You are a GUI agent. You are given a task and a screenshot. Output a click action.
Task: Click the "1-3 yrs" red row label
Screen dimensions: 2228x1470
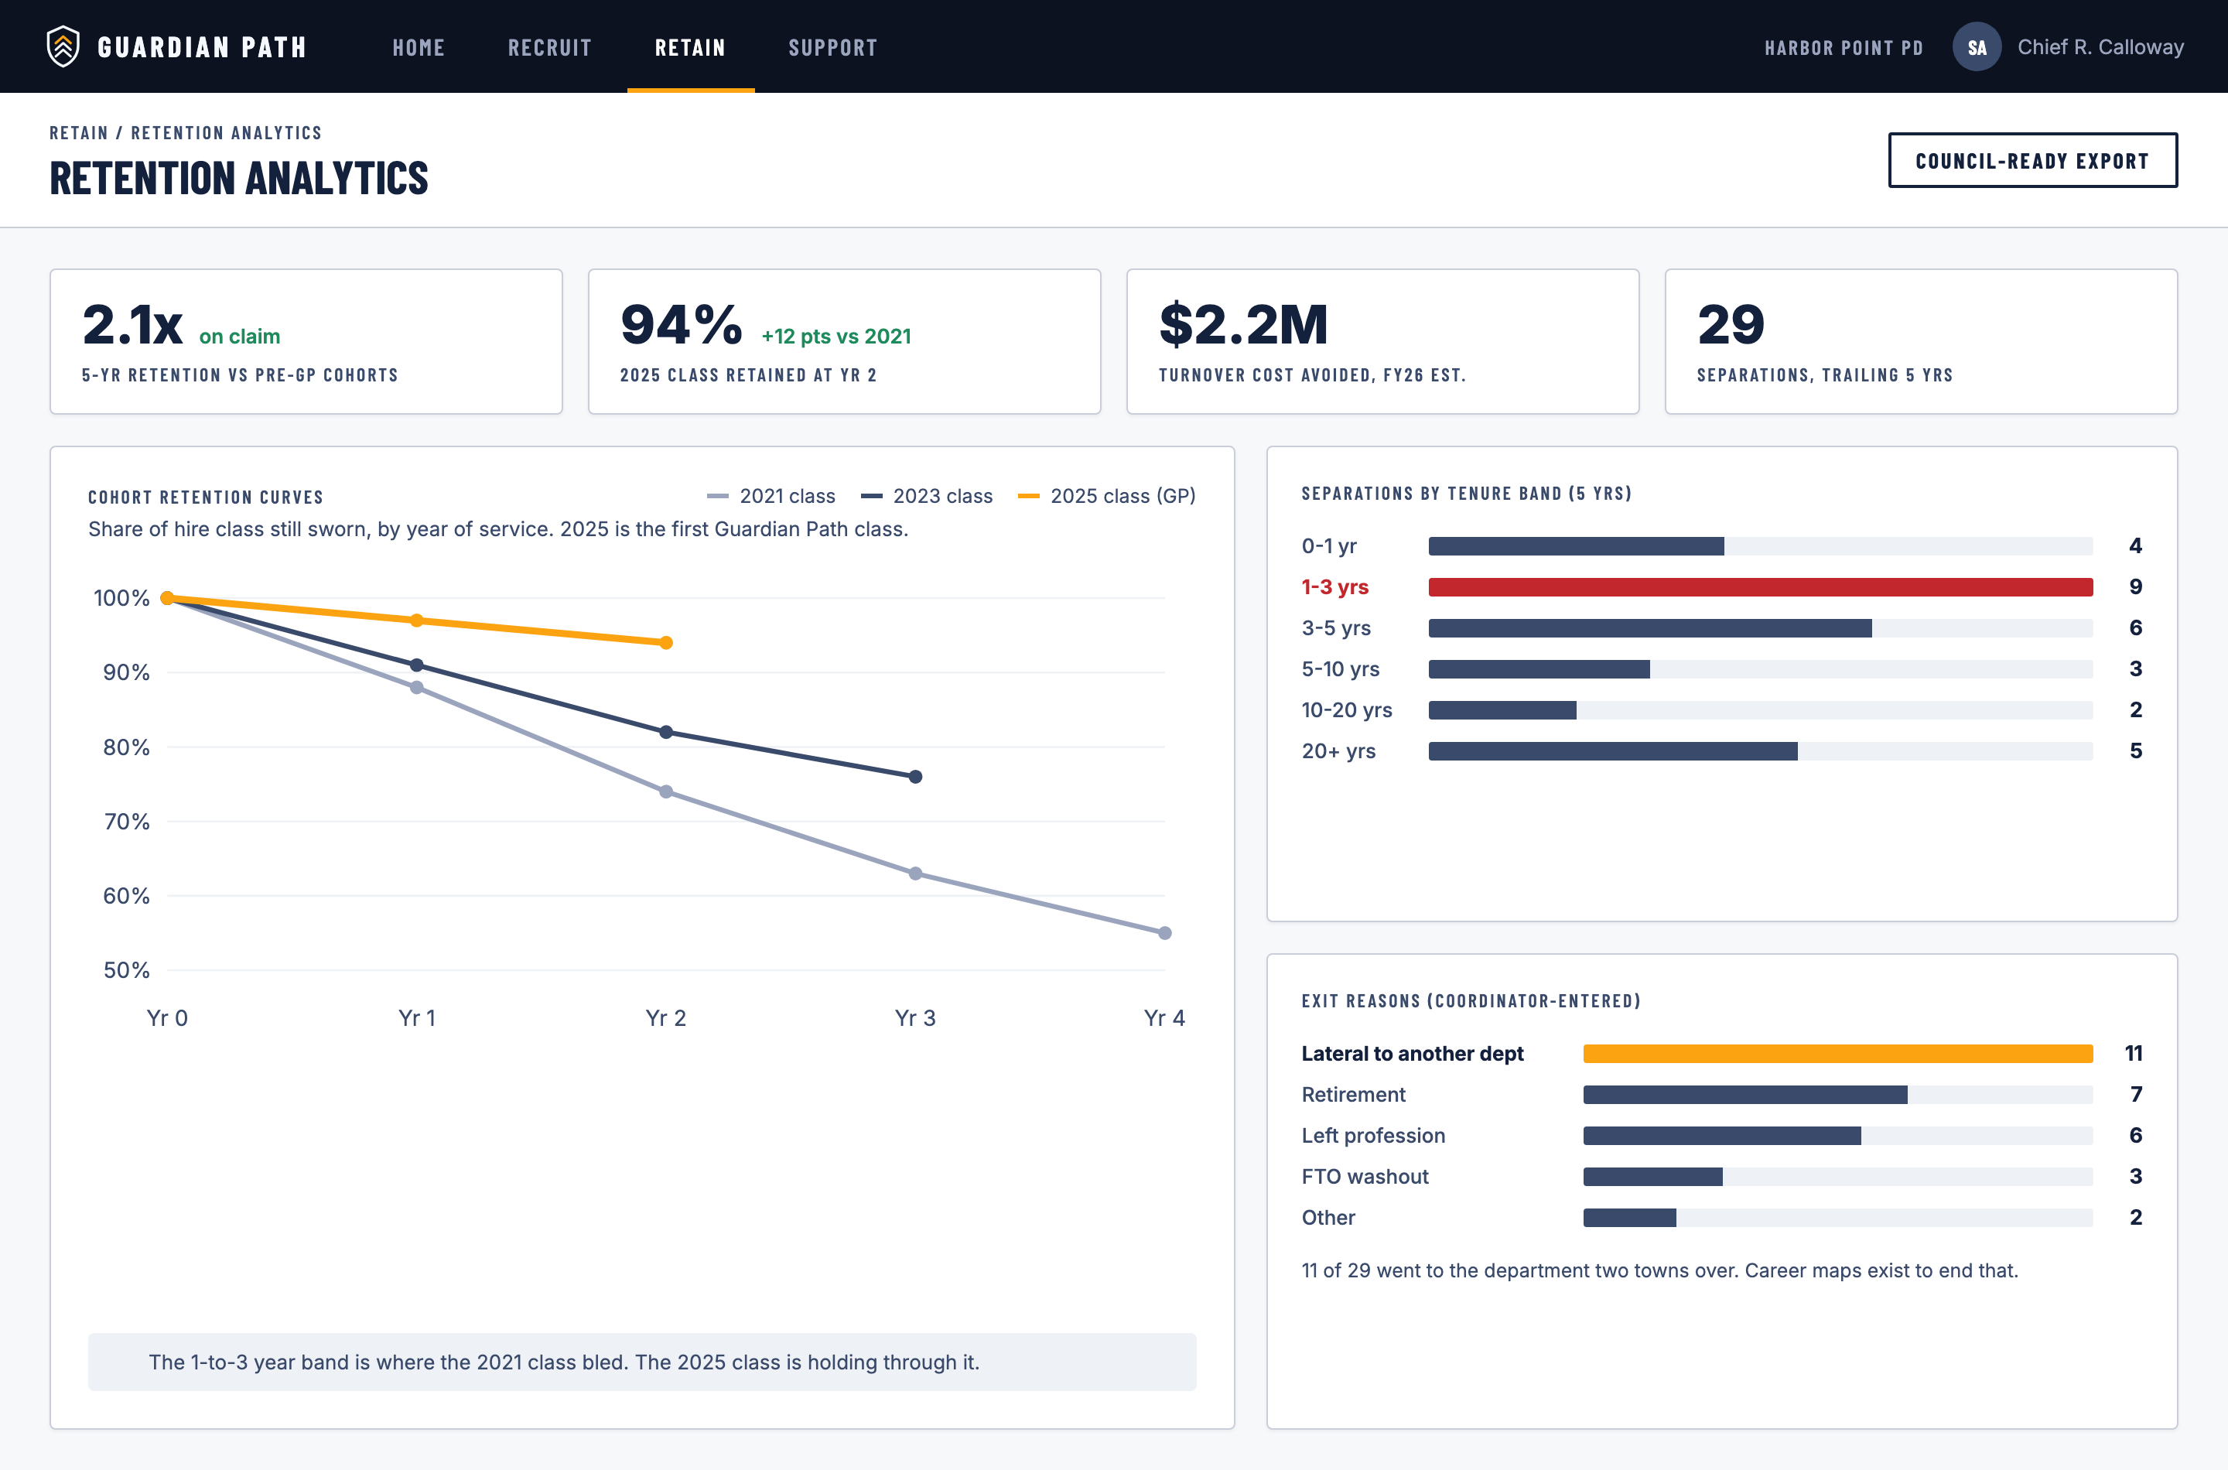click(1334, 587)
